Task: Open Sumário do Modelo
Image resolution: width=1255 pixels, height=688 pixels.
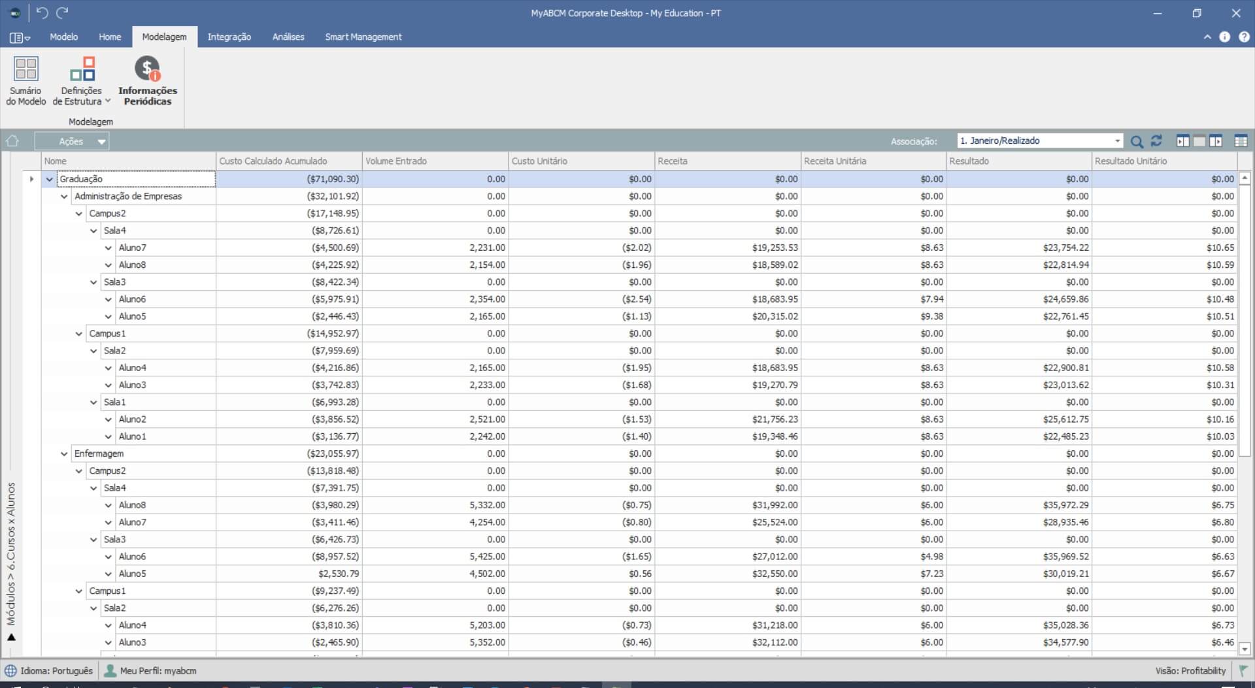Action: click(x=26, y=81)
